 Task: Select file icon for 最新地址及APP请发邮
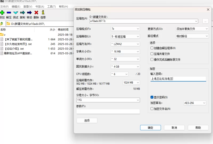click(x=2, y=53)
